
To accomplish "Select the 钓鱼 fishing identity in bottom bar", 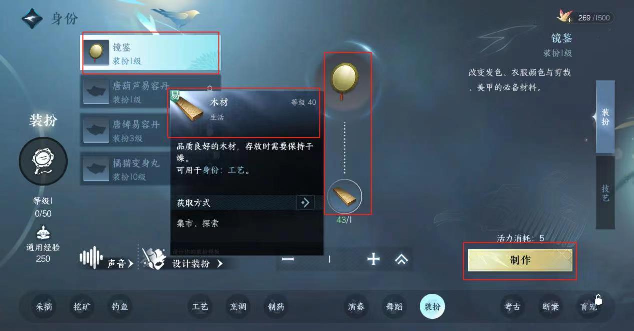I will (120, 307).
